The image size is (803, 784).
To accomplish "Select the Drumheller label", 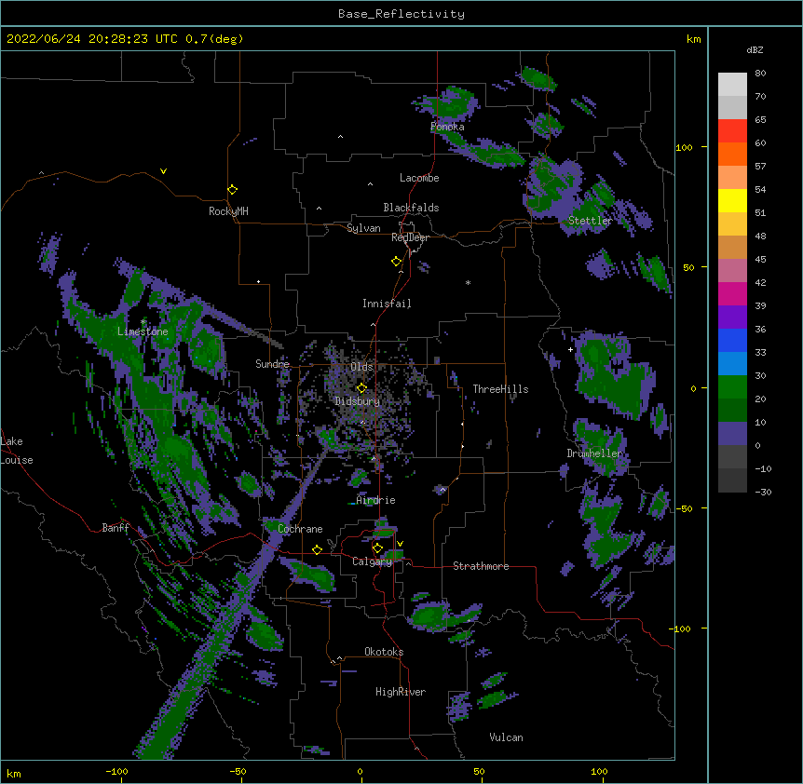I will (595, 453).
